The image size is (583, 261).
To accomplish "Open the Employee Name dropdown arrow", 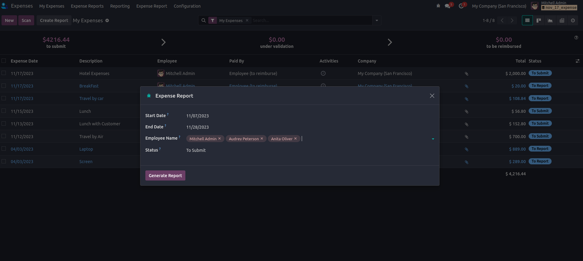I will coord(433,139).
